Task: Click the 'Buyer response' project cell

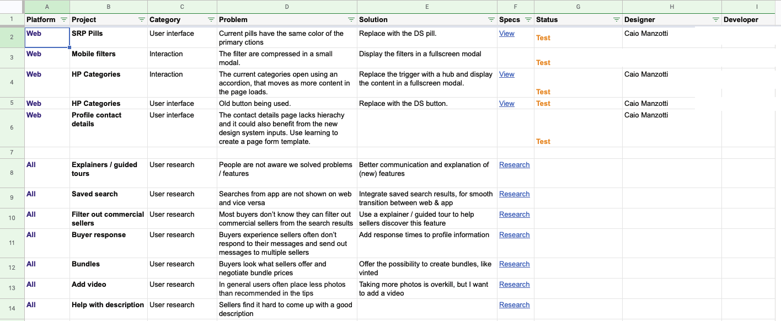Action: coord(109,243)
